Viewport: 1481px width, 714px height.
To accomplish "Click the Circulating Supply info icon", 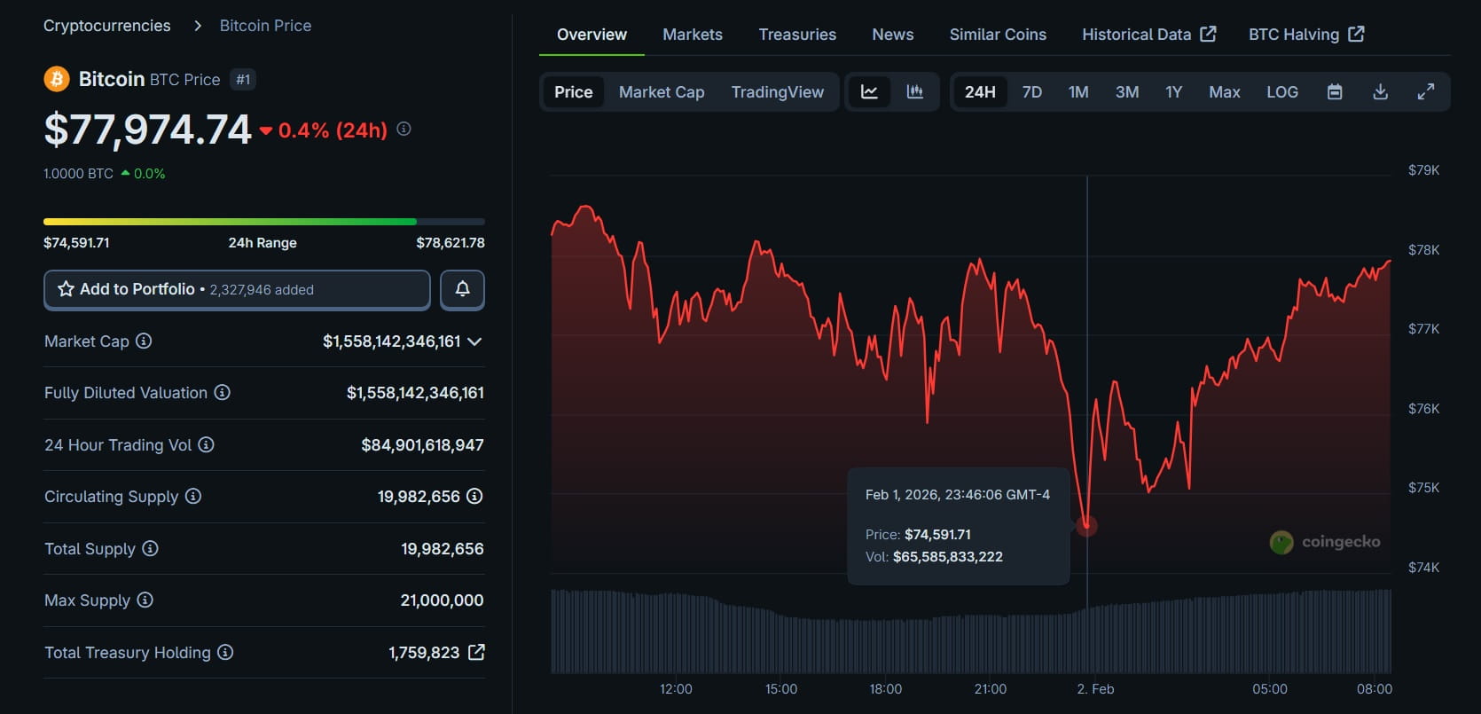I will 193,496.
